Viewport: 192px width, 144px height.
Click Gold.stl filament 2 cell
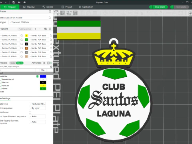[43, 86]
